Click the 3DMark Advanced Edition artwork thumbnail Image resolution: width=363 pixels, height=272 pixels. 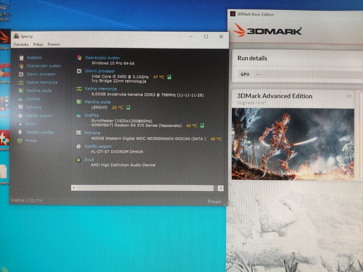tap(293, 144)
